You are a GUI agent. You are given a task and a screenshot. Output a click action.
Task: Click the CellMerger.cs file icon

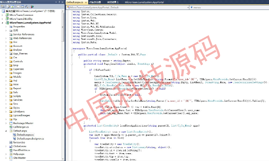click(11, 127)
